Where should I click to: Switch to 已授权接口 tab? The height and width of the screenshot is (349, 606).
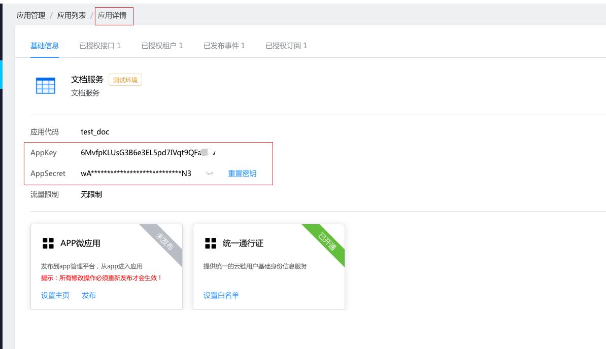click(x=100, y=46)
